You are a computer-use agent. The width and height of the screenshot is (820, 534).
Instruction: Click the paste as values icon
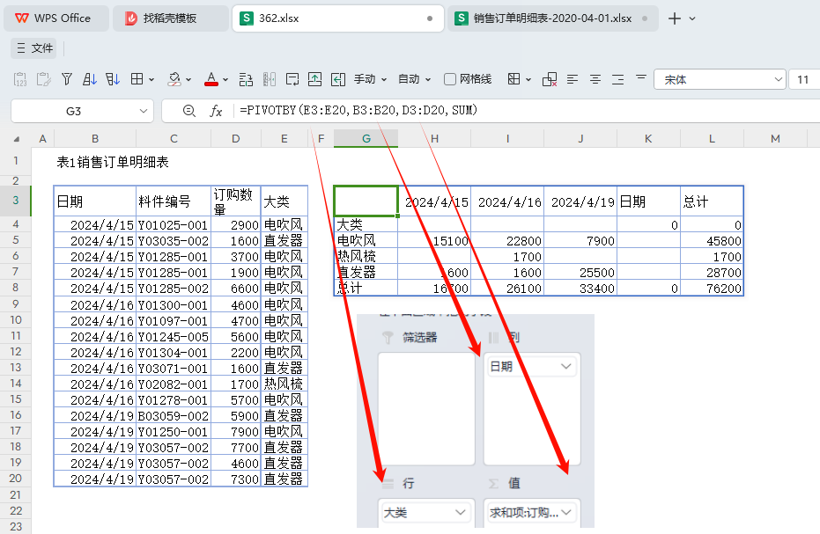pyautogui.click(x=20, y=79)
